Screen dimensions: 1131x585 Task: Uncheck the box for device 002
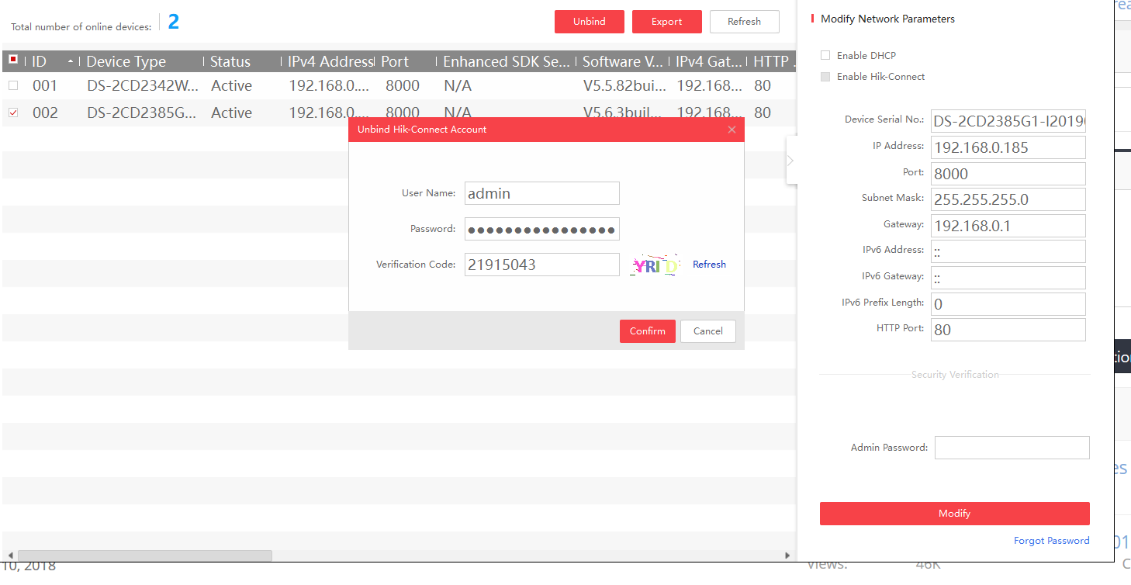(x=13, y=112)
